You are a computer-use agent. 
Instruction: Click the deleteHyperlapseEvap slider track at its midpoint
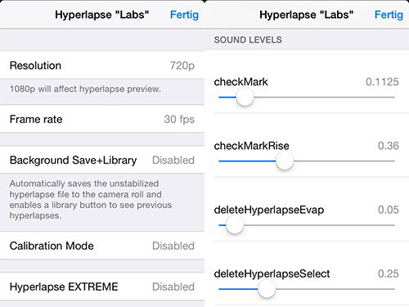[307, 225]
